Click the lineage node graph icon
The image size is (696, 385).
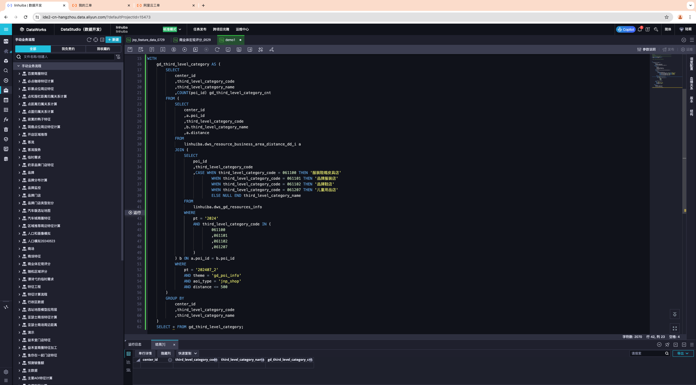pos(272,49)
